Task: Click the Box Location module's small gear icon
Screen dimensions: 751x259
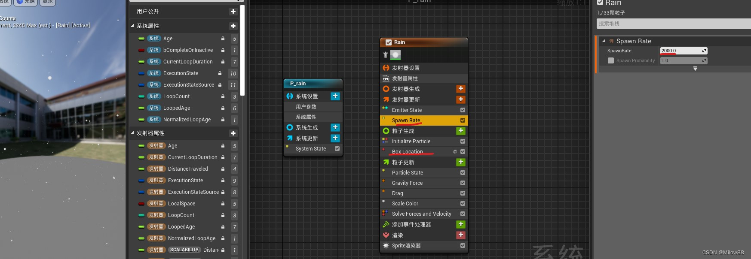Action: point(455,152)
